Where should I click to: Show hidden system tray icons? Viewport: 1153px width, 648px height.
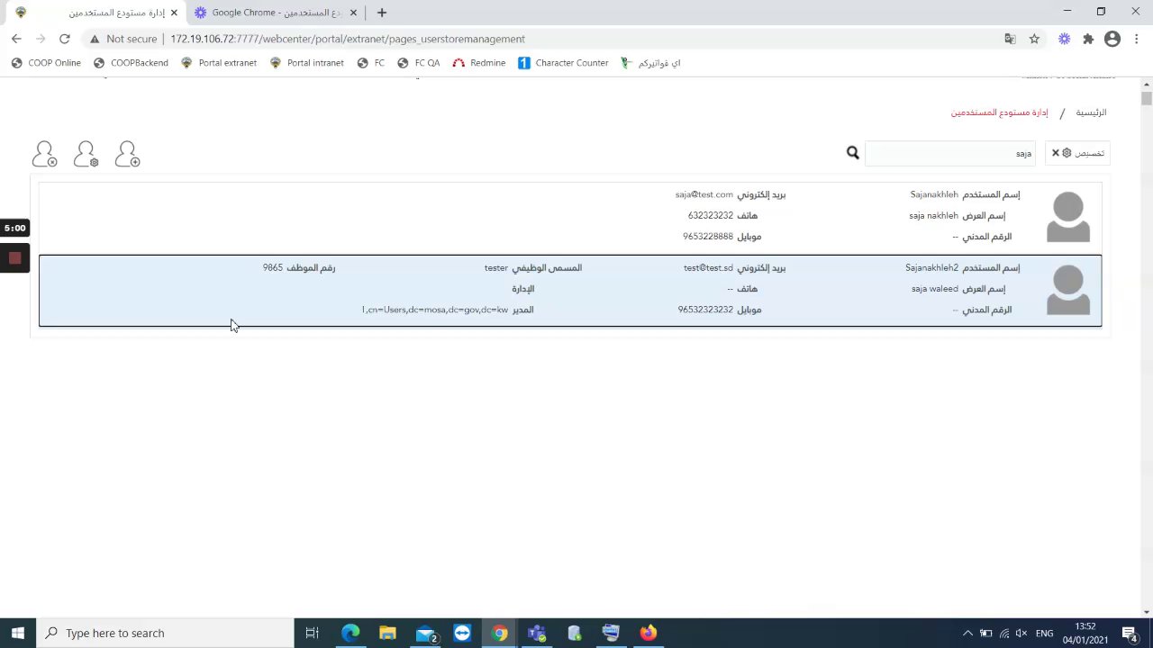click(967, 633)
